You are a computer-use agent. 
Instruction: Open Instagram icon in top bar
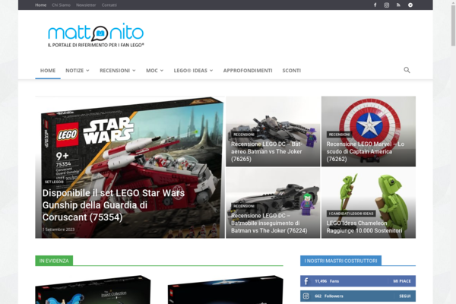coord(386,5)
